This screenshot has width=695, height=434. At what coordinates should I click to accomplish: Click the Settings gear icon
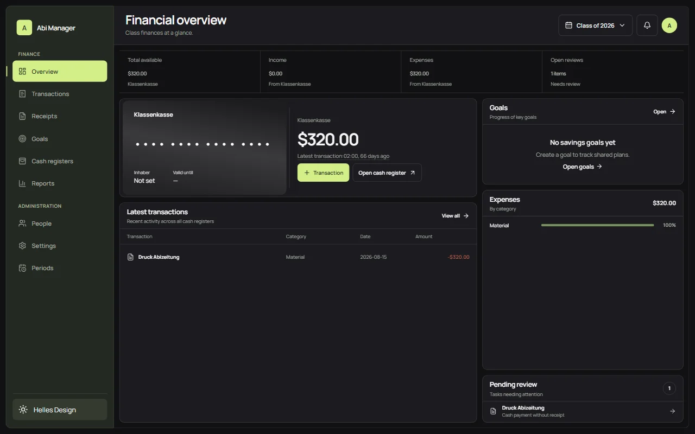click(22, 246)
